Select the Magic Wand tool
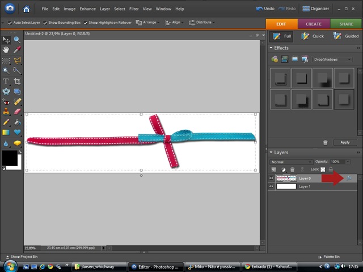 [x=6, y=70]
